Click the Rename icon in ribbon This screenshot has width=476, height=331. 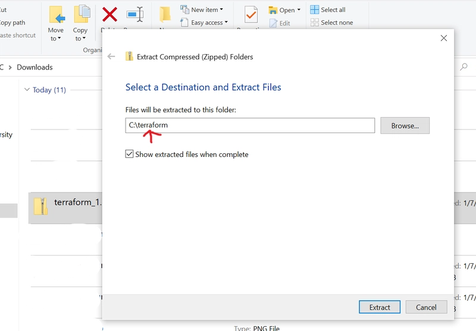(x=135, y=14)
